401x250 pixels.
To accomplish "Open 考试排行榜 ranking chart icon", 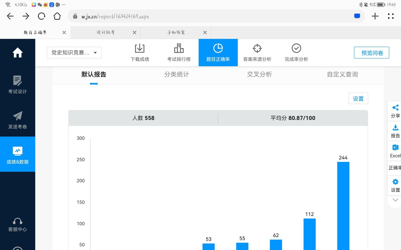I will tap(179, 49).
